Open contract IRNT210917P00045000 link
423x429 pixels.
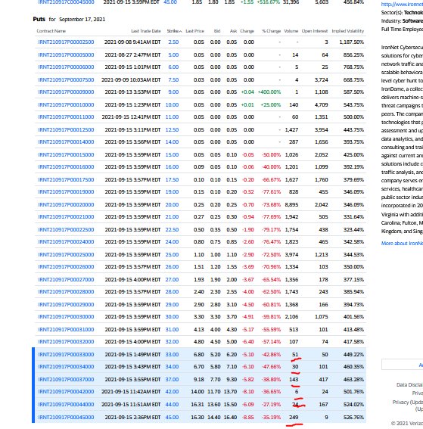click(66, 417)
